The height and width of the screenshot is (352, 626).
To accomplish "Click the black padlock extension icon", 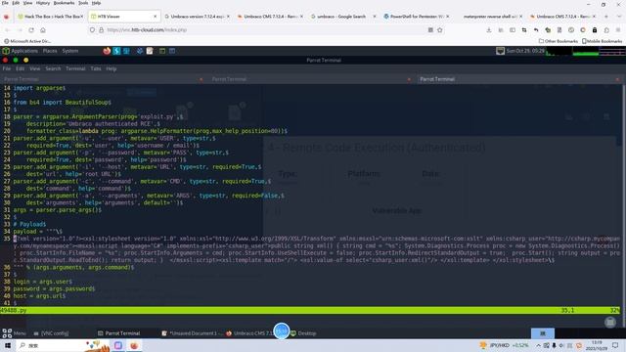I will coord(595,30).
